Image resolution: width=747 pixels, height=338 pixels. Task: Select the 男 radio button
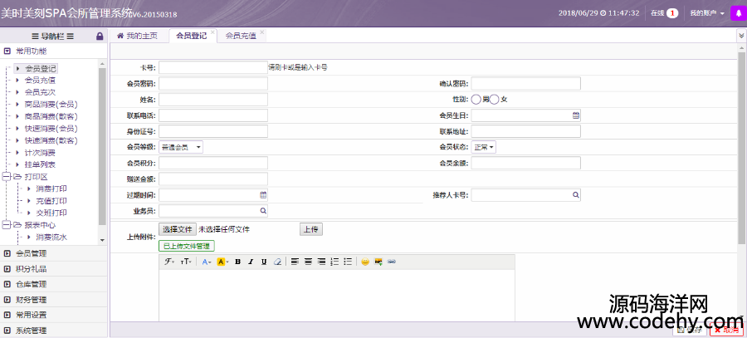pos(476,100)
